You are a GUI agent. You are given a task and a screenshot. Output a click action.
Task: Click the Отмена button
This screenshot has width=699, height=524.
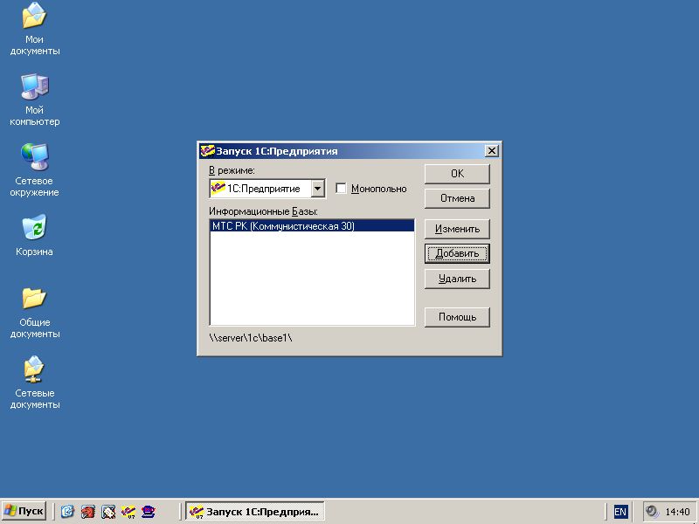pyautogui.click(x=457, y=198)
